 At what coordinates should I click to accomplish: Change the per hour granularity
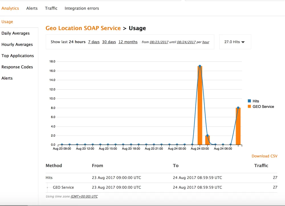(206, 42)
